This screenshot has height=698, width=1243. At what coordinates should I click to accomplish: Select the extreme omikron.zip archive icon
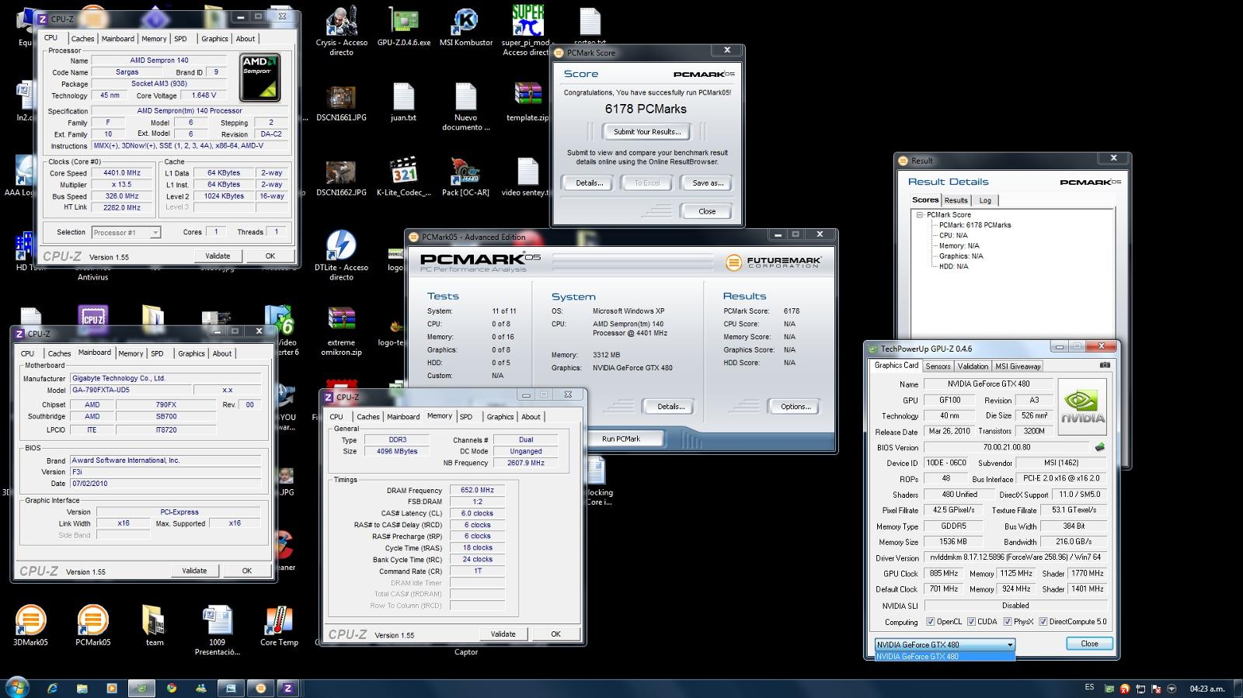(341, 331)
